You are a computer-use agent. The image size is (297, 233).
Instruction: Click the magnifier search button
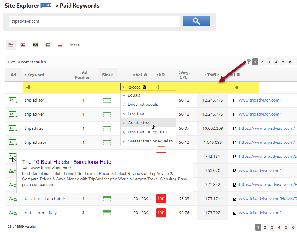tap(196, 21)
